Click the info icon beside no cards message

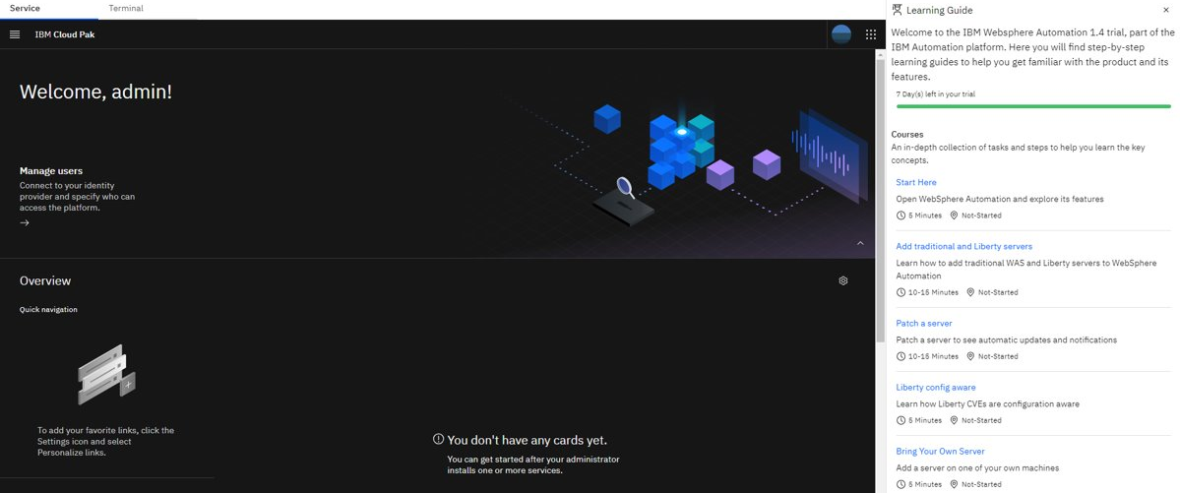tap(438, 439)
